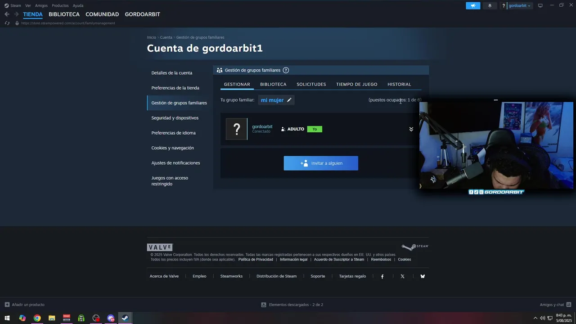The width and height of the screenshot is (576, 324).
Task: Open the Empleo link
Action: [x=199, y=276]
